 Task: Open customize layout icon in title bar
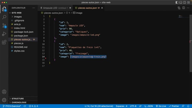[x=188, y=2]
